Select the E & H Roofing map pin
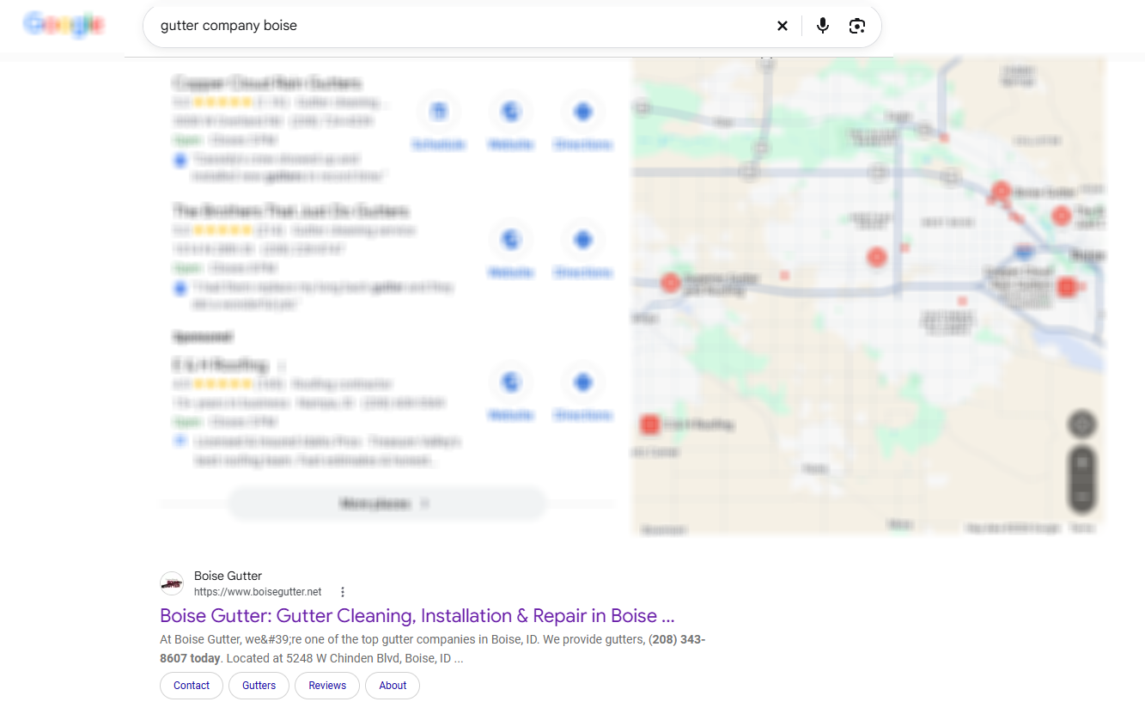 (x=650, y=424)
